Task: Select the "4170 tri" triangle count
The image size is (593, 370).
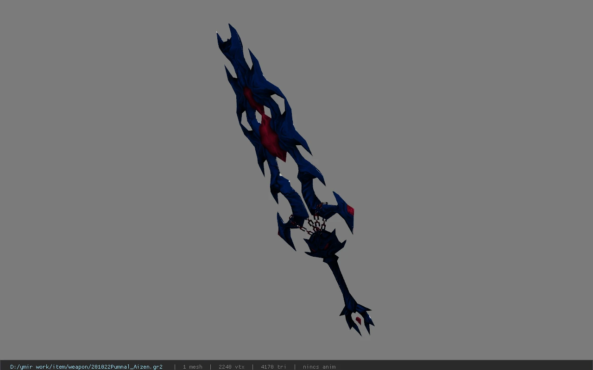Action: click(x=273, y=367)
